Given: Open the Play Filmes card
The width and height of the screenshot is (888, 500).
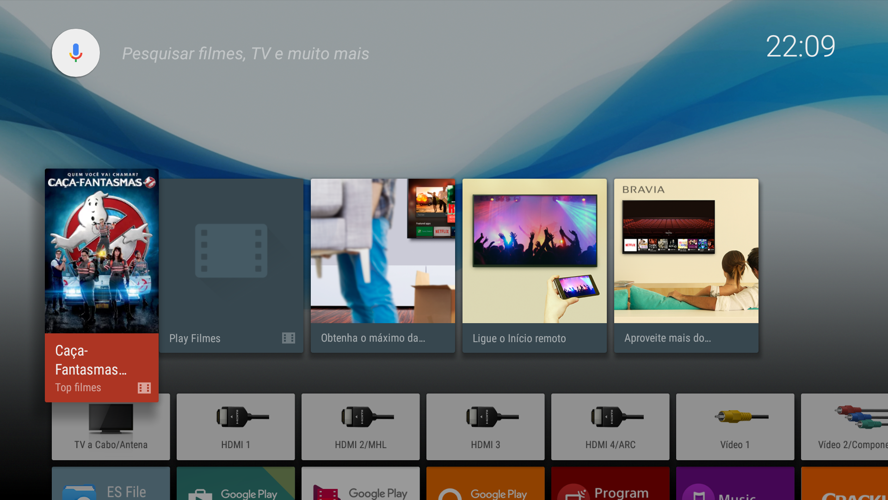Looking at the screenshot, I should point(231,265).
